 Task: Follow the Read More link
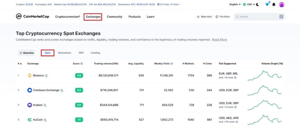click(219, 40)
